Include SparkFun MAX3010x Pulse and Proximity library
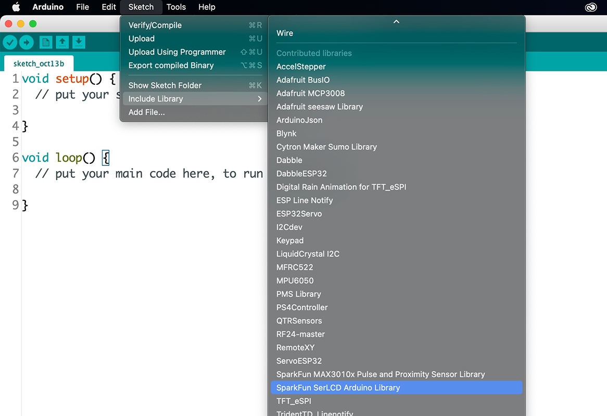The image size is (607, 416). (396, 374)
